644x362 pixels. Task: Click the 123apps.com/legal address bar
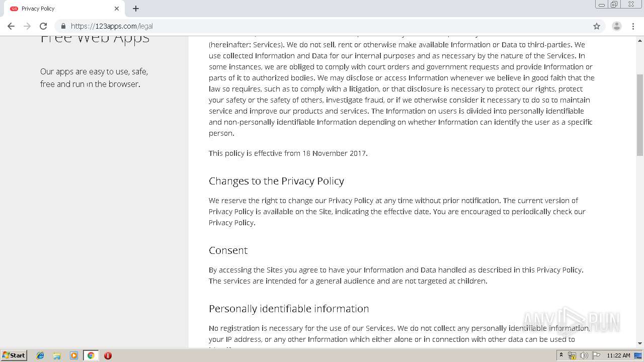click(322, 26)
